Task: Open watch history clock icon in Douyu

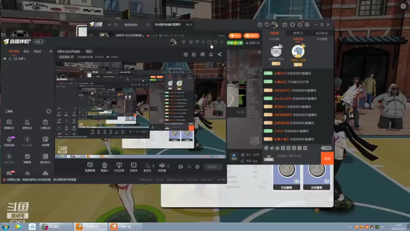Action: tap(260, 25)
